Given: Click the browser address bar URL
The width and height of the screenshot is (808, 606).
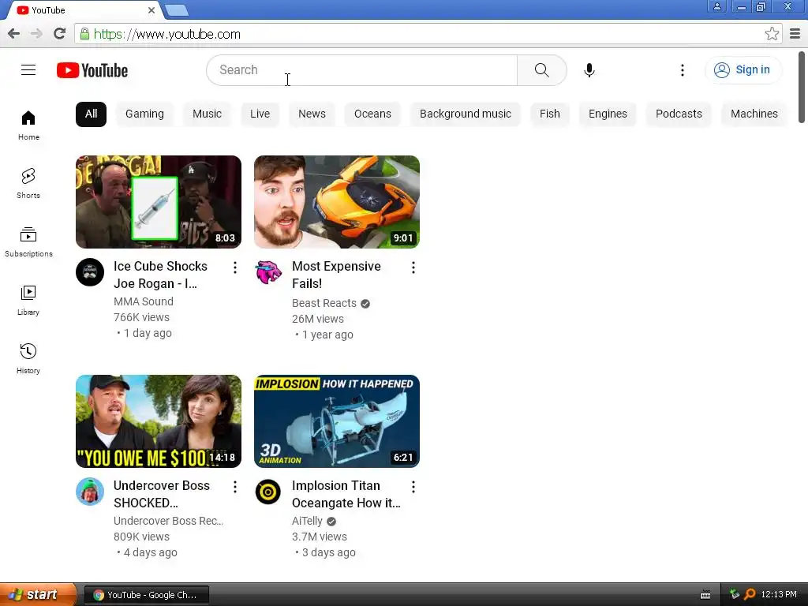Looking at the screenshot, I should coord(167,34).
